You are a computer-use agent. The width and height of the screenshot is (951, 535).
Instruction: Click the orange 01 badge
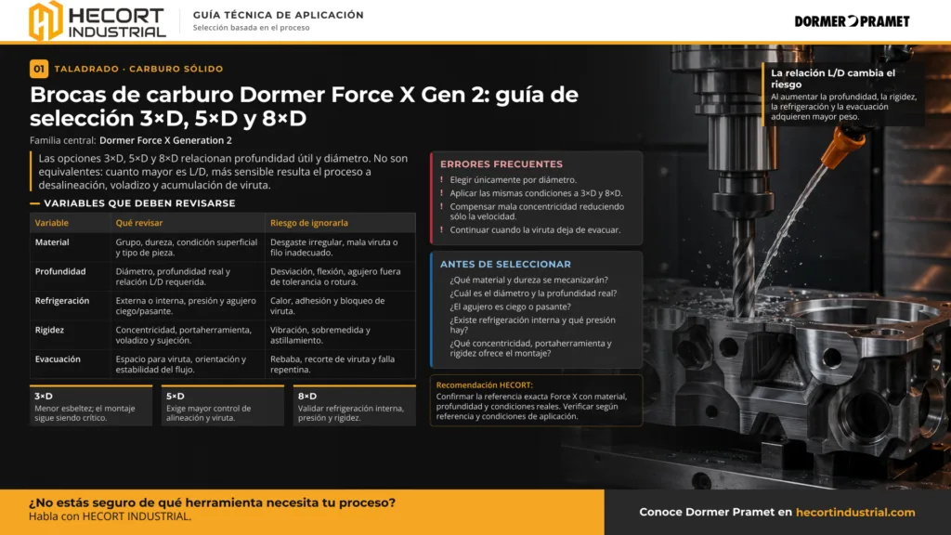coord(39,69)
